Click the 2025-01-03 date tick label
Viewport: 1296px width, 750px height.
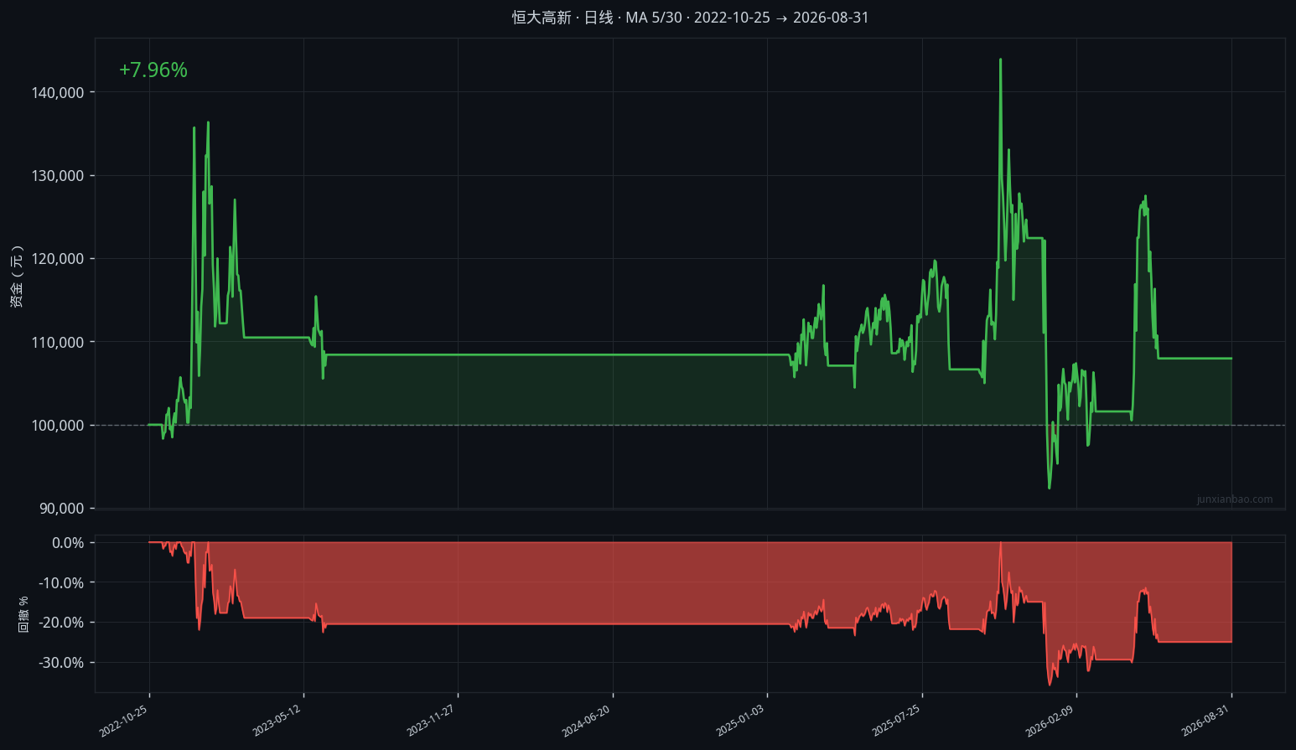tap(741, 721)
